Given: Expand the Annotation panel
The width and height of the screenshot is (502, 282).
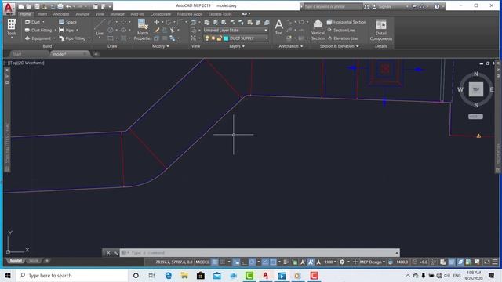Looking at the screenshot, I should [291, 46].
